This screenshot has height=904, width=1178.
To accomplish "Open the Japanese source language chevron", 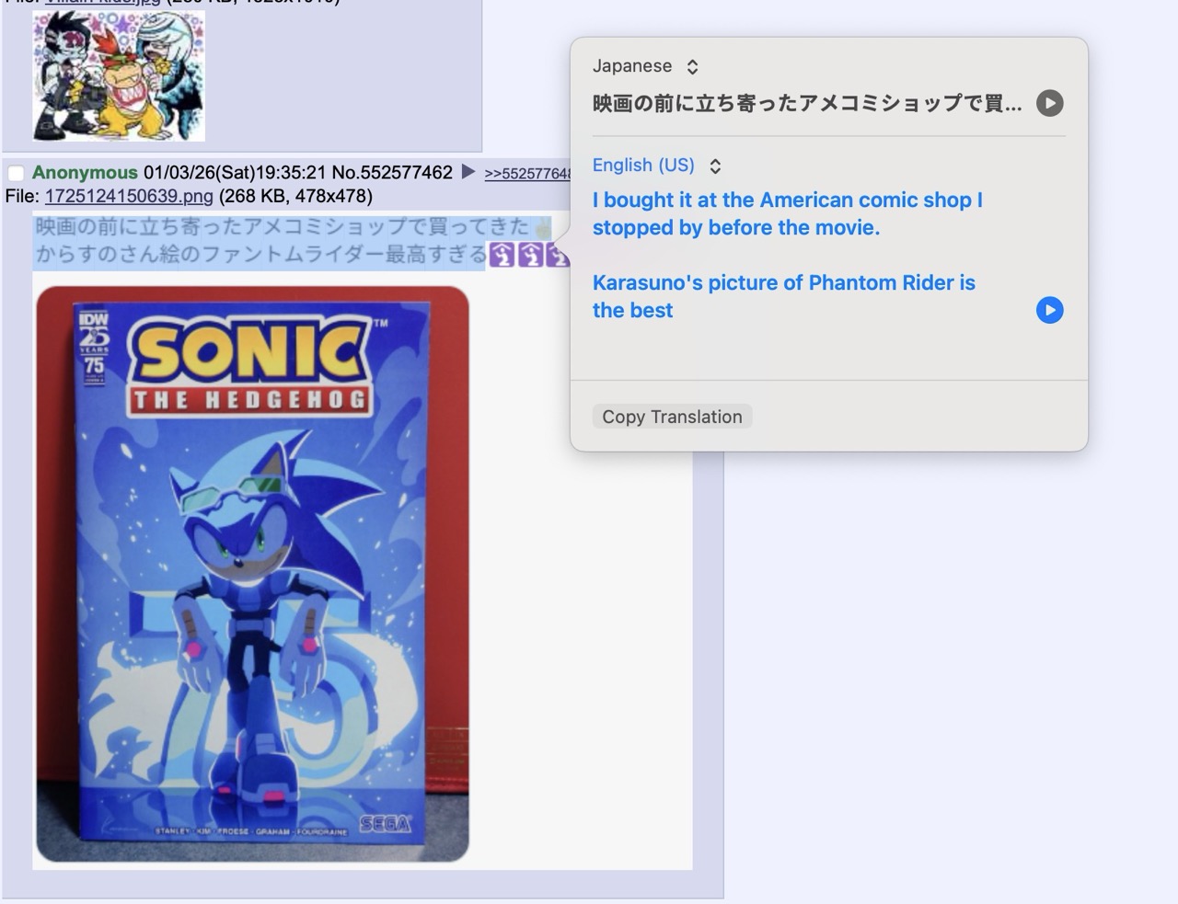I will (693, 66).
